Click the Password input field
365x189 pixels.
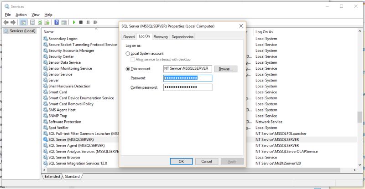click(188, 78)
